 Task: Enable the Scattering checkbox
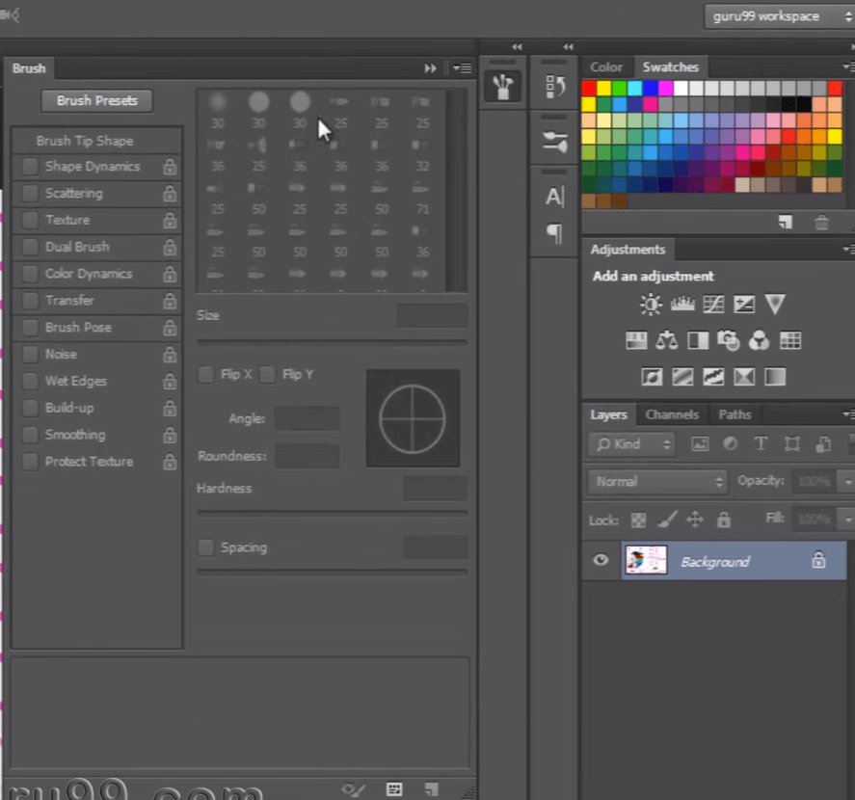[31, 194]
